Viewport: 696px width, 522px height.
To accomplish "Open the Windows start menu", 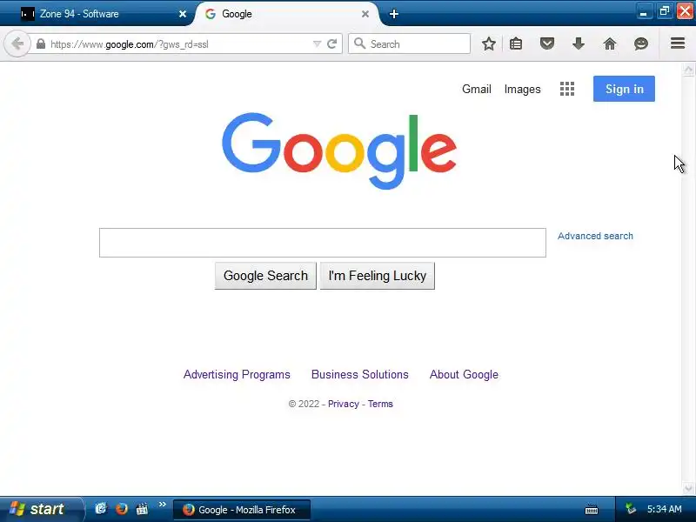I will pos(41,509).
